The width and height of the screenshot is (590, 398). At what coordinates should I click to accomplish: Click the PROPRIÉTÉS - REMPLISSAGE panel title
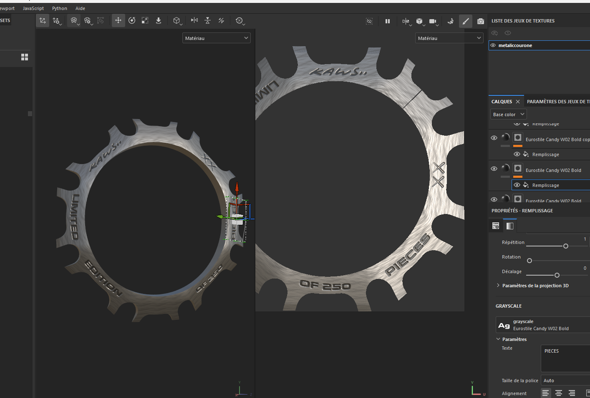(522, 211)
